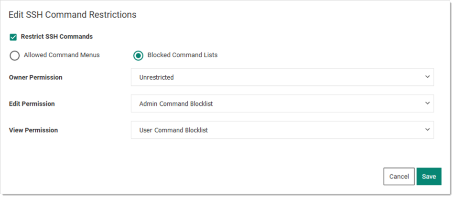This screenshot has height=198, width=454.
Task: Click the Allowed Command Menus label
Action: (x=62, y=55)
